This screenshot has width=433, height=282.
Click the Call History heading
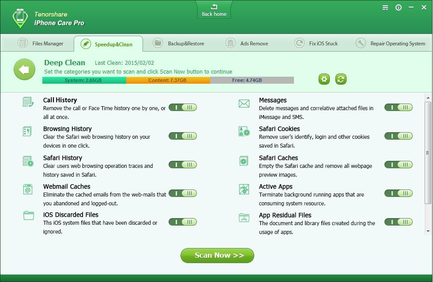[60, 100]
